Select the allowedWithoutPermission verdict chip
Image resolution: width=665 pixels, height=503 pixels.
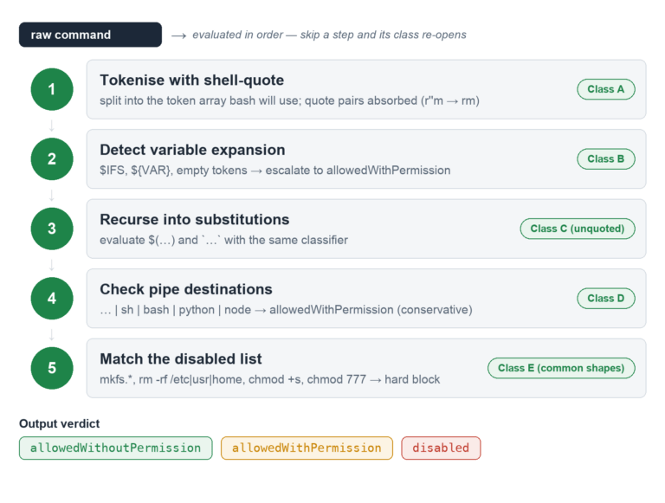coord(115,448)
